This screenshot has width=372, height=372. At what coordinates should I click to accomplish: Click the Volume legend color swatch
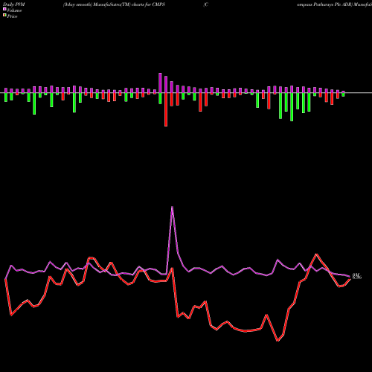point(4,10)
